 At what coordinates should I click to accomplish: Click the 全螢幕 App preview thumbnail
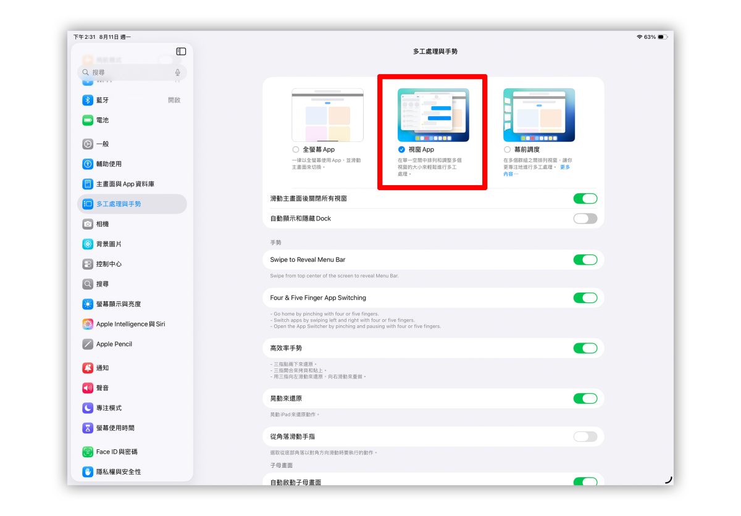(328, 115)
